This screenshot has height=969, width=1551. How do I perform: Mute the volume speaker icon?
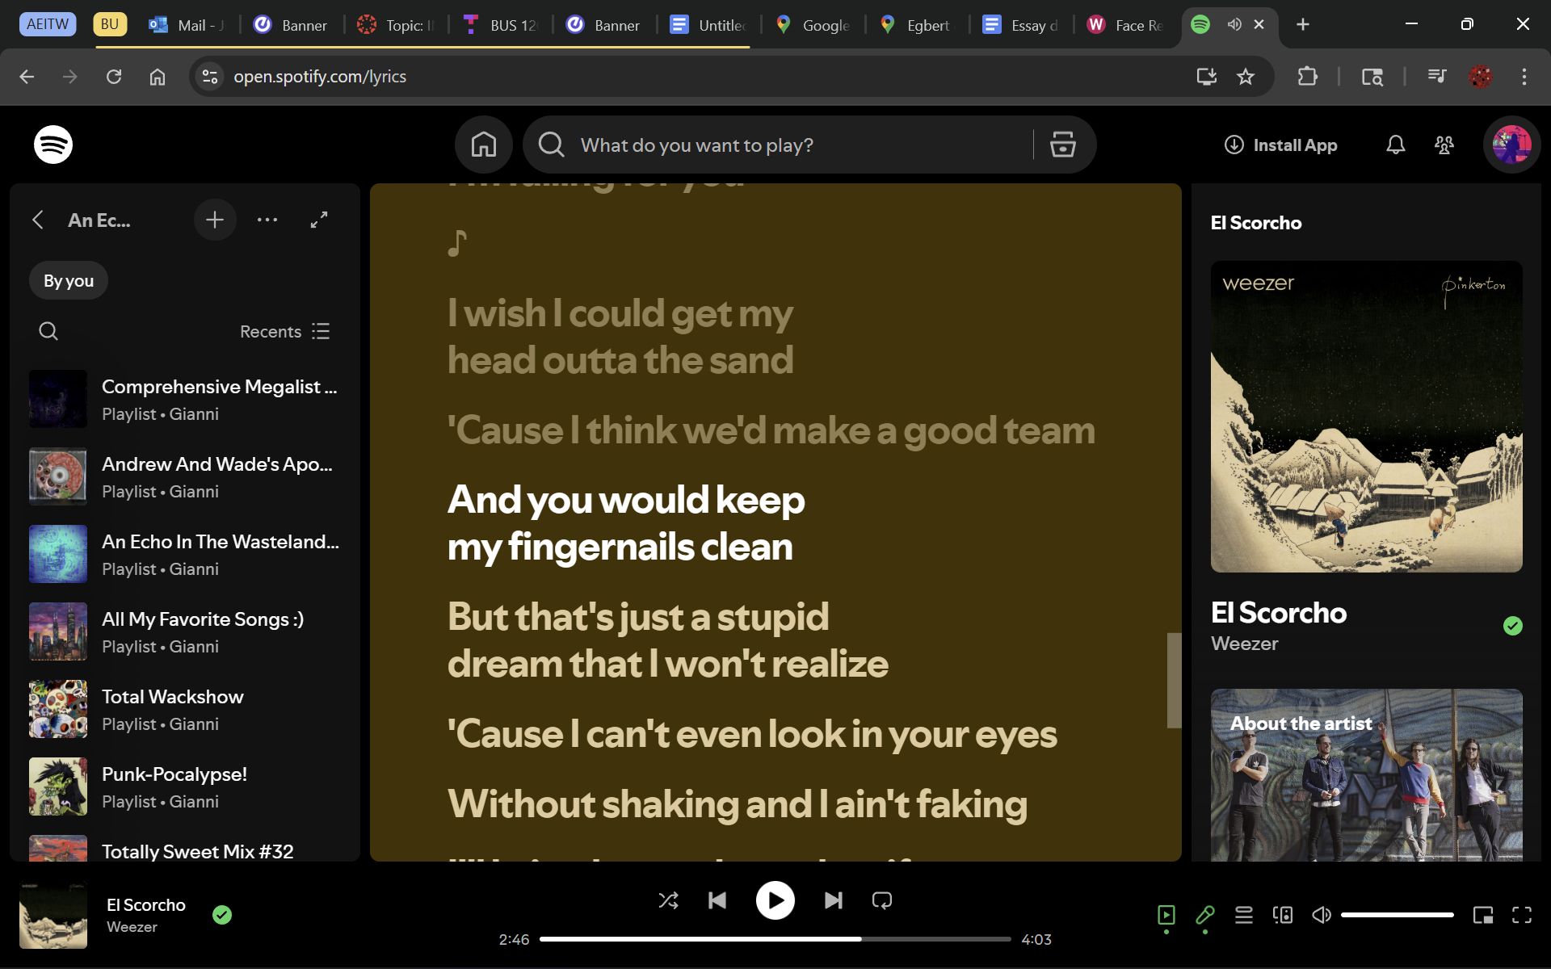pos(1322,915)
